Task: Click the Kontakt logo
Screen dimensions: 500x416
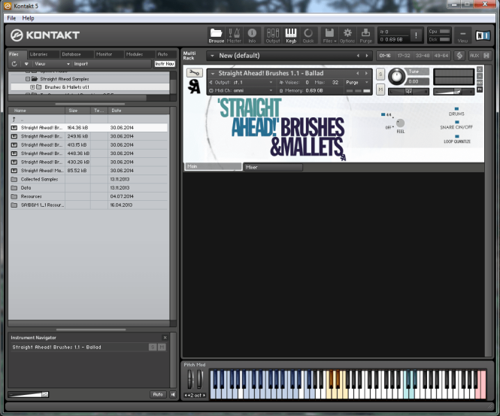Action: [x=45, y=35]
